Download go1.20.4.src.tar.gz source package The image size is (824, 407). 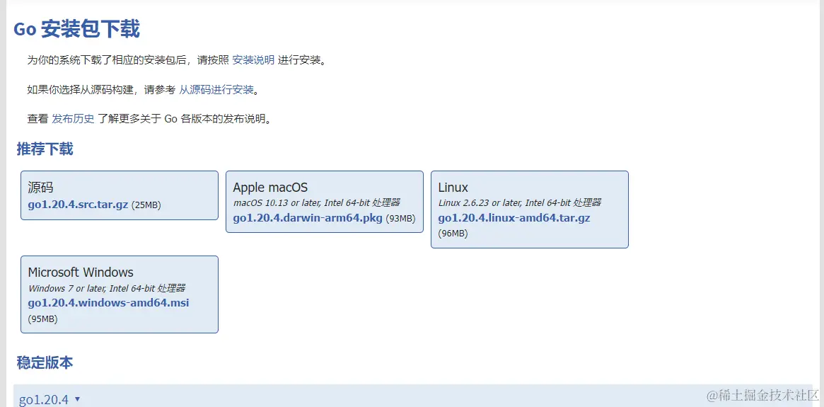pos(78,205)
